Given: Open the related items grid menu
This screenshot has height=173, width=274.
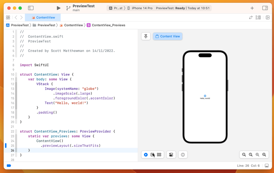Looking at the screenshot, I should (x=8, y=17).
